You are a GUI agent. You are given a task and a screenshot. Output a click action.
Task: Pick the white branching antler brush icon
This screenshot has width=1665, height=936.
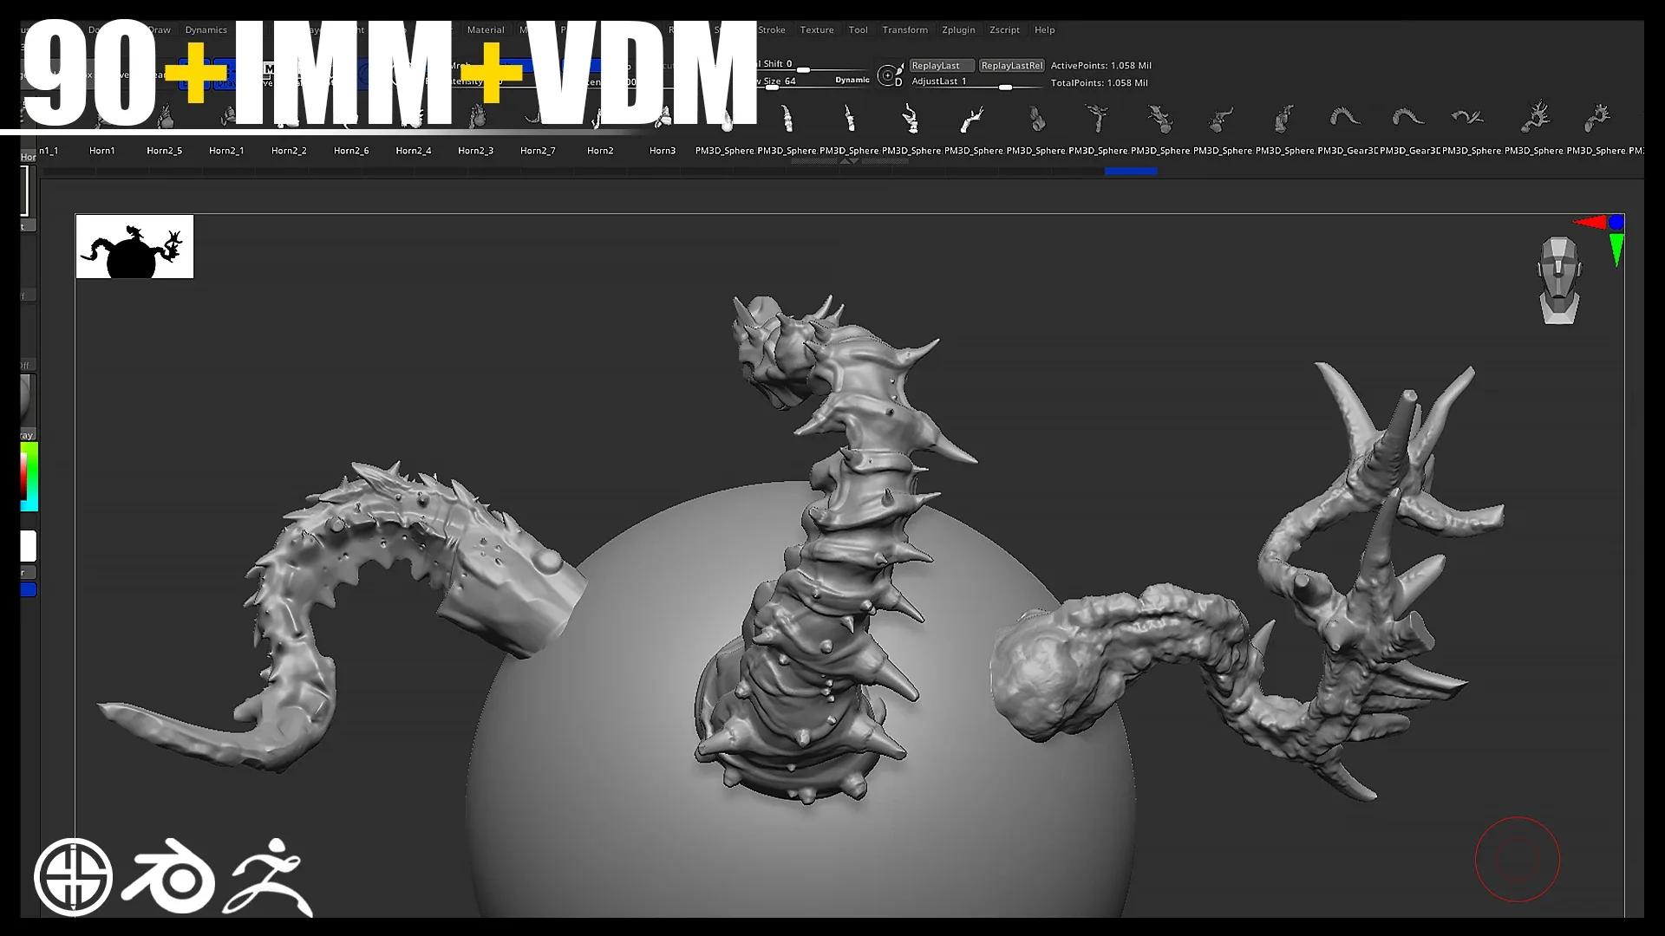pos(973,118)
